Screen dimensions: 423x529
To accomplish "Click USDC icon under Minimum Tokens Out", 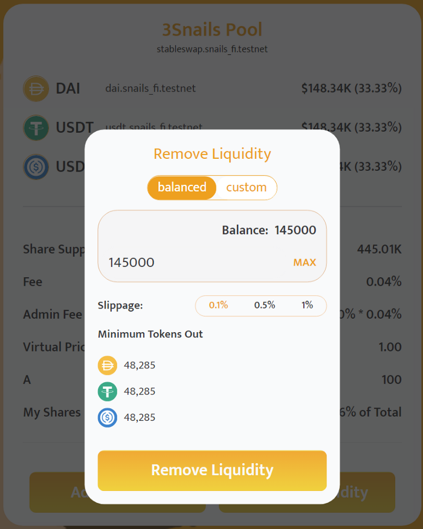I will pyautogui.click(x=108, y=417).
